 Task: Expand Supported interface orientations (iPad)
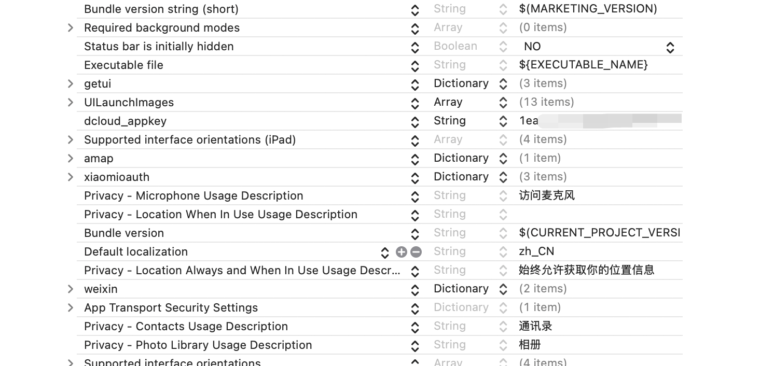[71, 139]
